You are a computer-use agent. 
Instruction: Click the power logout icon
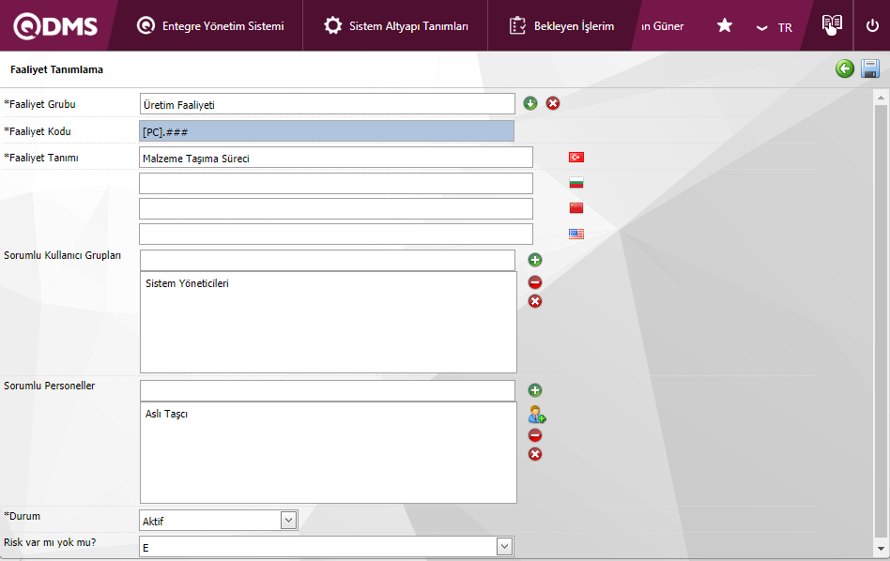coord(872,26)
